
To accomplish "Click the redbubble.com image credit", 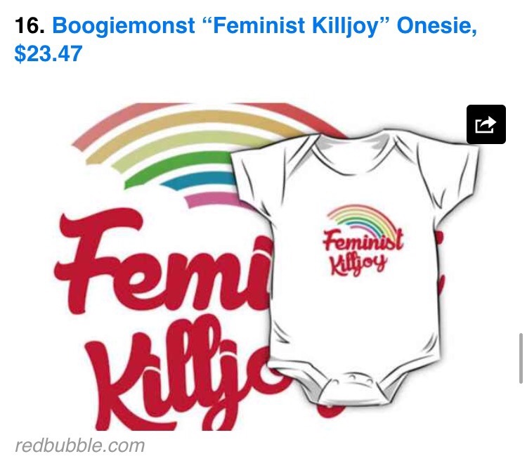I will 79,446.
